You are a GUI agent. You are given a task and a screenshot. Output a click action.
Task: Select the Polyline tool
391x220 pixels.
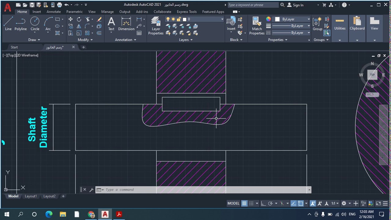click(x=20, y=24)
